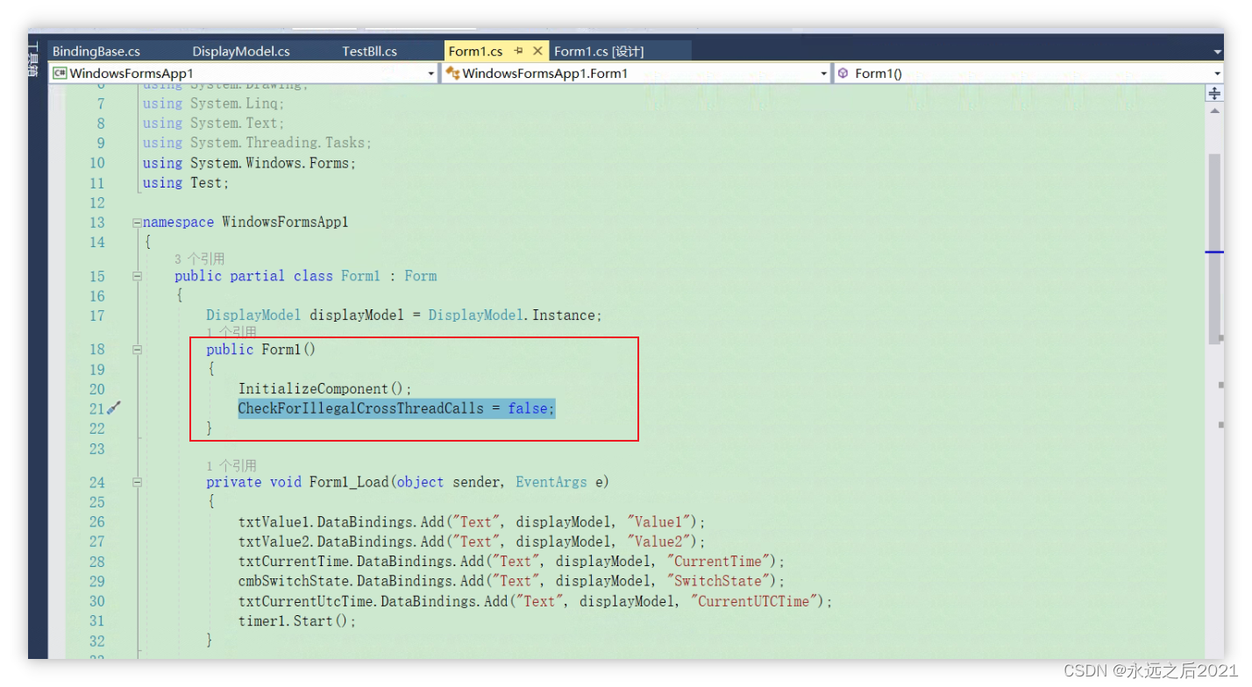Viewport: 1252px width, 687px height.
Task: Close the Form1.cs tab
Action: [x=537, y=50]
